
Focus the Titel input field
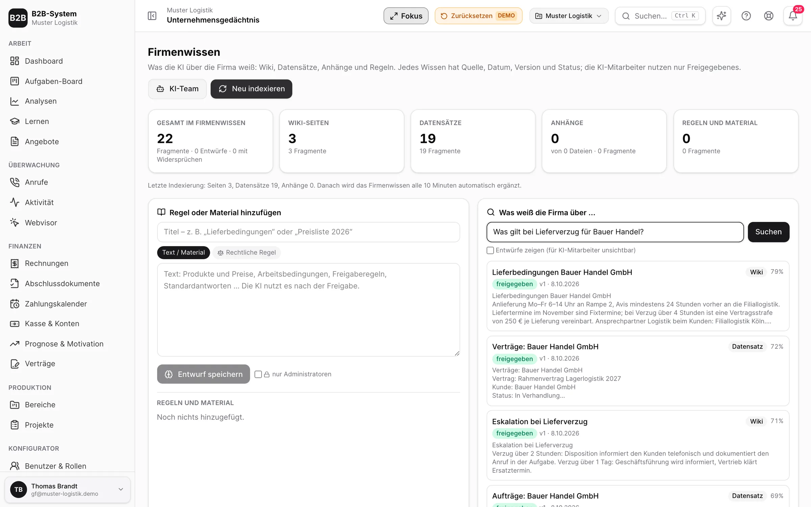point(309,232)
